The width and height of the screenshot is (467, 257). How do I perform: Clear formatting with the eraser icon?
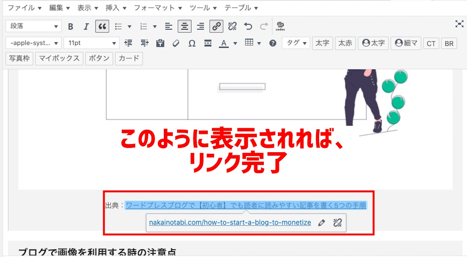(176, 43)
